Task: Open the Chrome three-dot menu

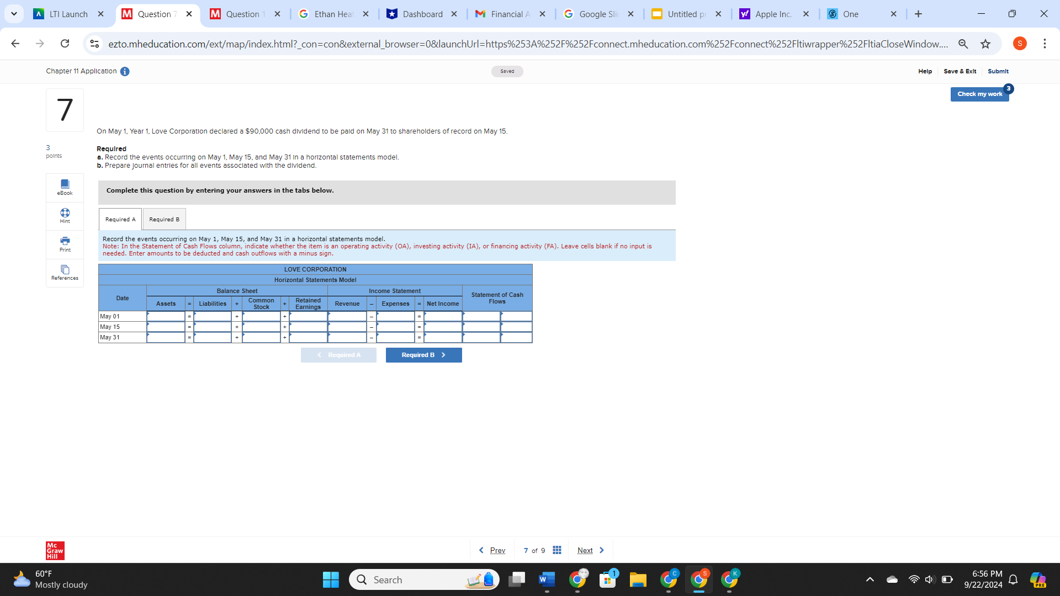Action: pyautogui.click(x=1045, y=44)
